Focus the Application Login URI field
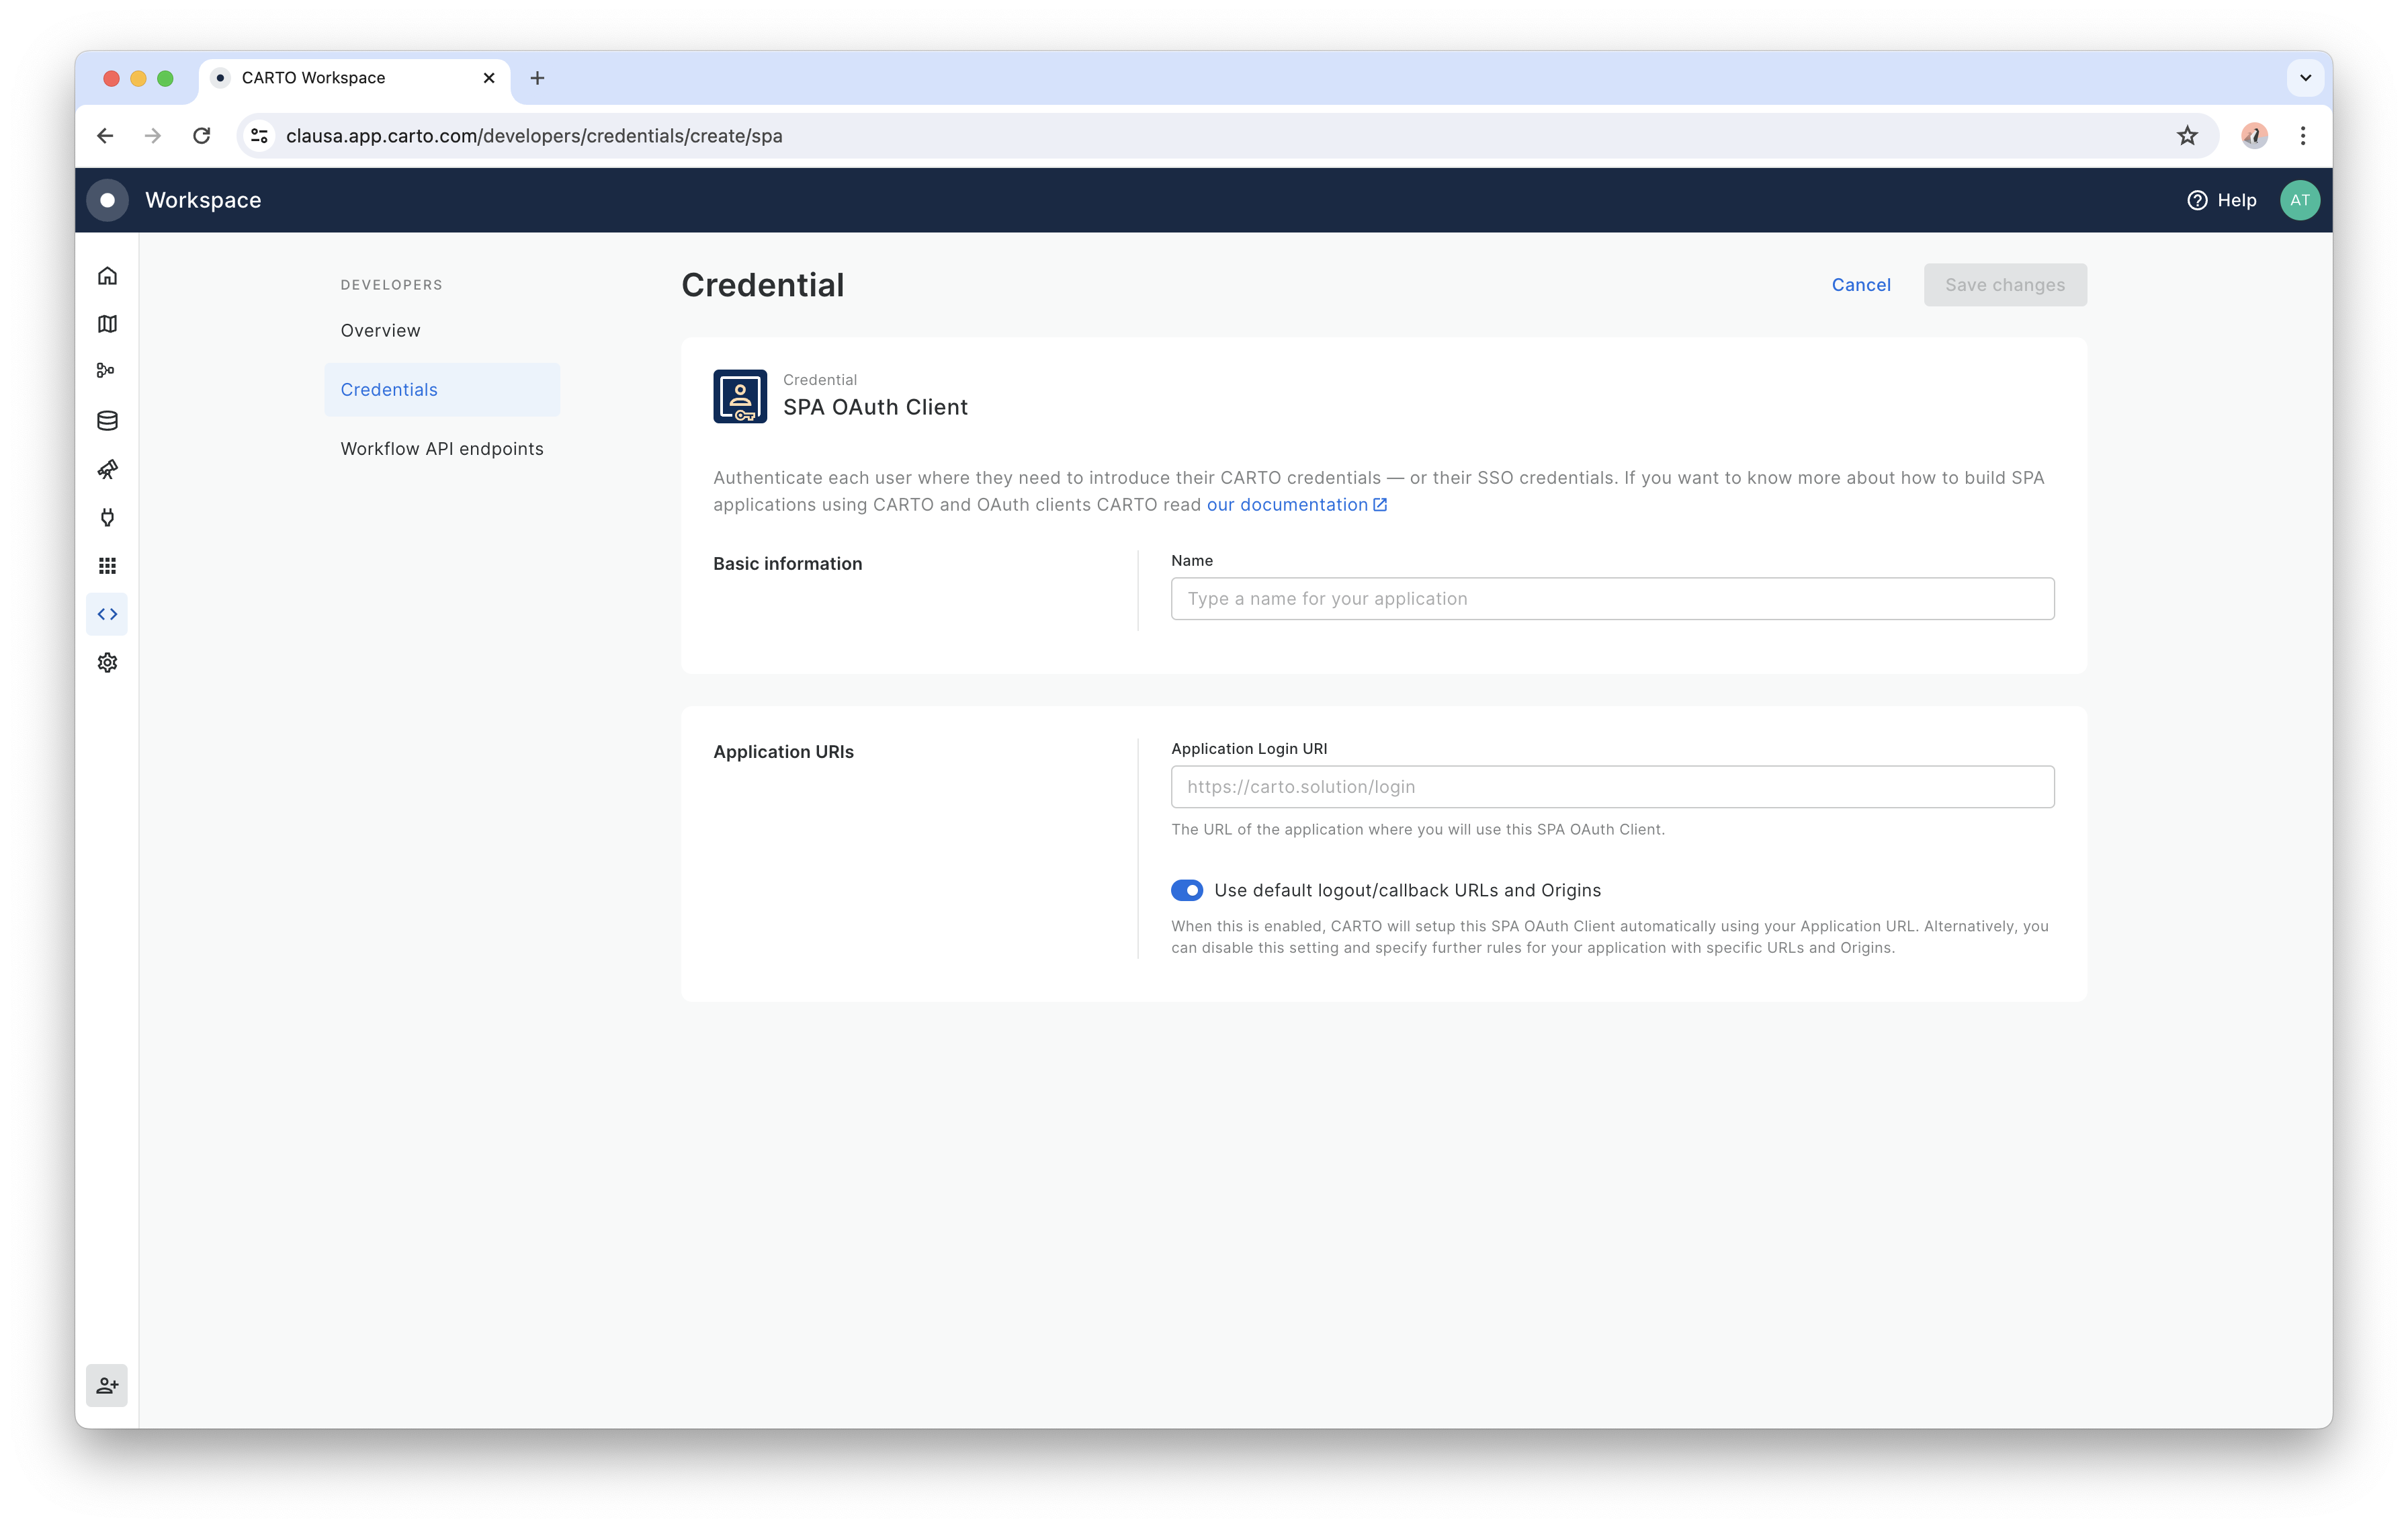This screenshot has width=2408, height=1528. tap(1611, 787)
